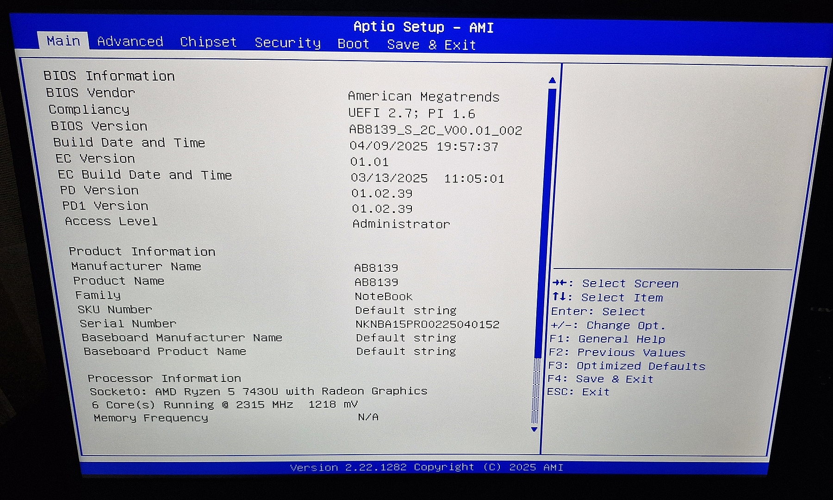This screenshot has width=833, height=500.
Task: Click the 'Administrator' value
Action: (401, 224)
